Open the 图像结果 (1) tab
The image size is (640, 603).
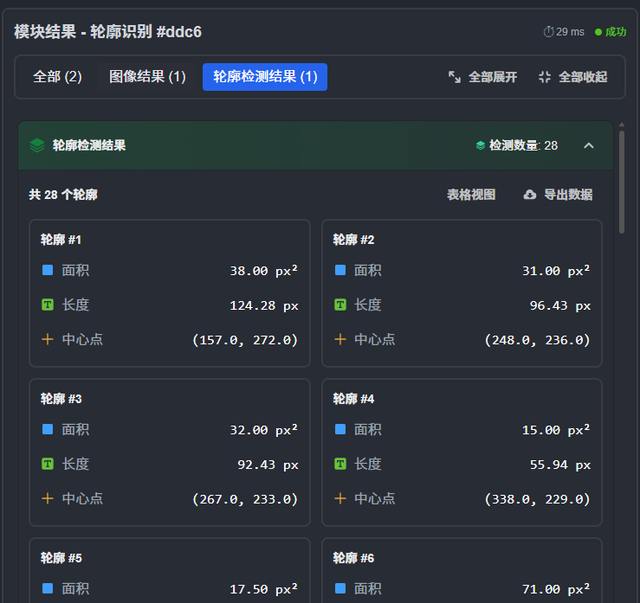(x=147, y=77)
